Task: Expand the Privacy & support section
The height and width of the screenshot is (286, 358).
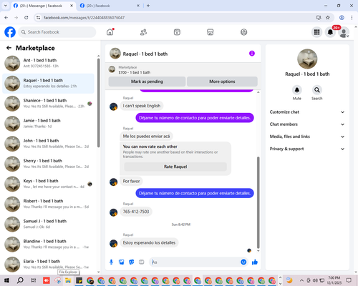Action: (307, 149)
